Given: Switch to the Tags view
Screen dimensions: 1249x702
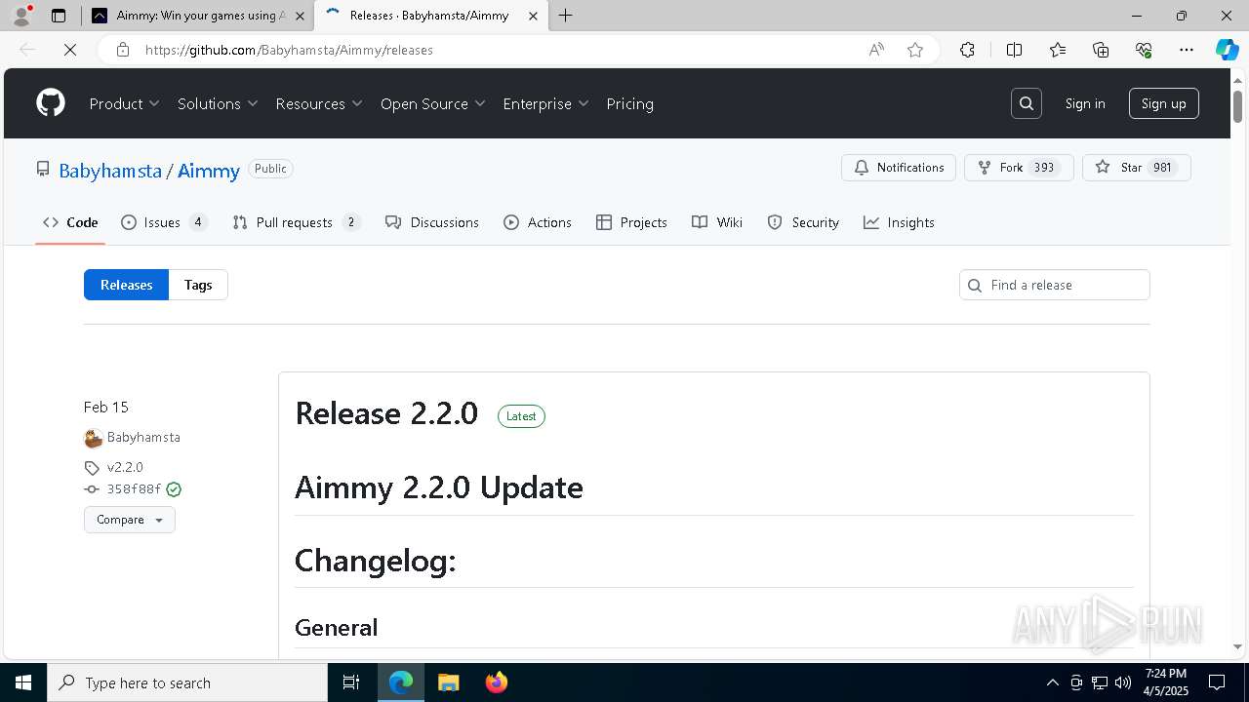Looking at the screenshot, I should point(198,285).
